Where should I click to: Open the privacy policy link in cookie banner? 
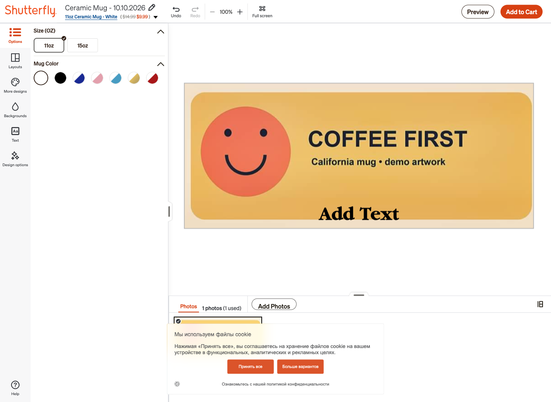275,384
